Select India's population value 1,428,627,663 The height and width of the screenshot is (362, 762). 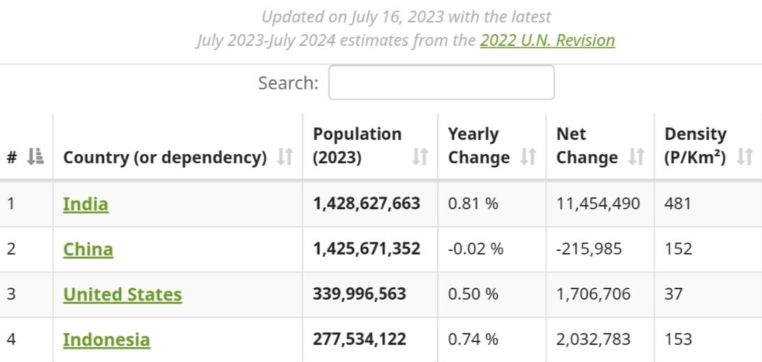click(x=366, y=204)
